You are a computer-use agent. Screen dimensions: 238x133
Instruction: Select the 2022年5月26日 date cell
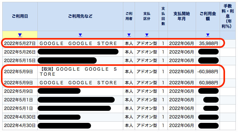click(20, 52)
